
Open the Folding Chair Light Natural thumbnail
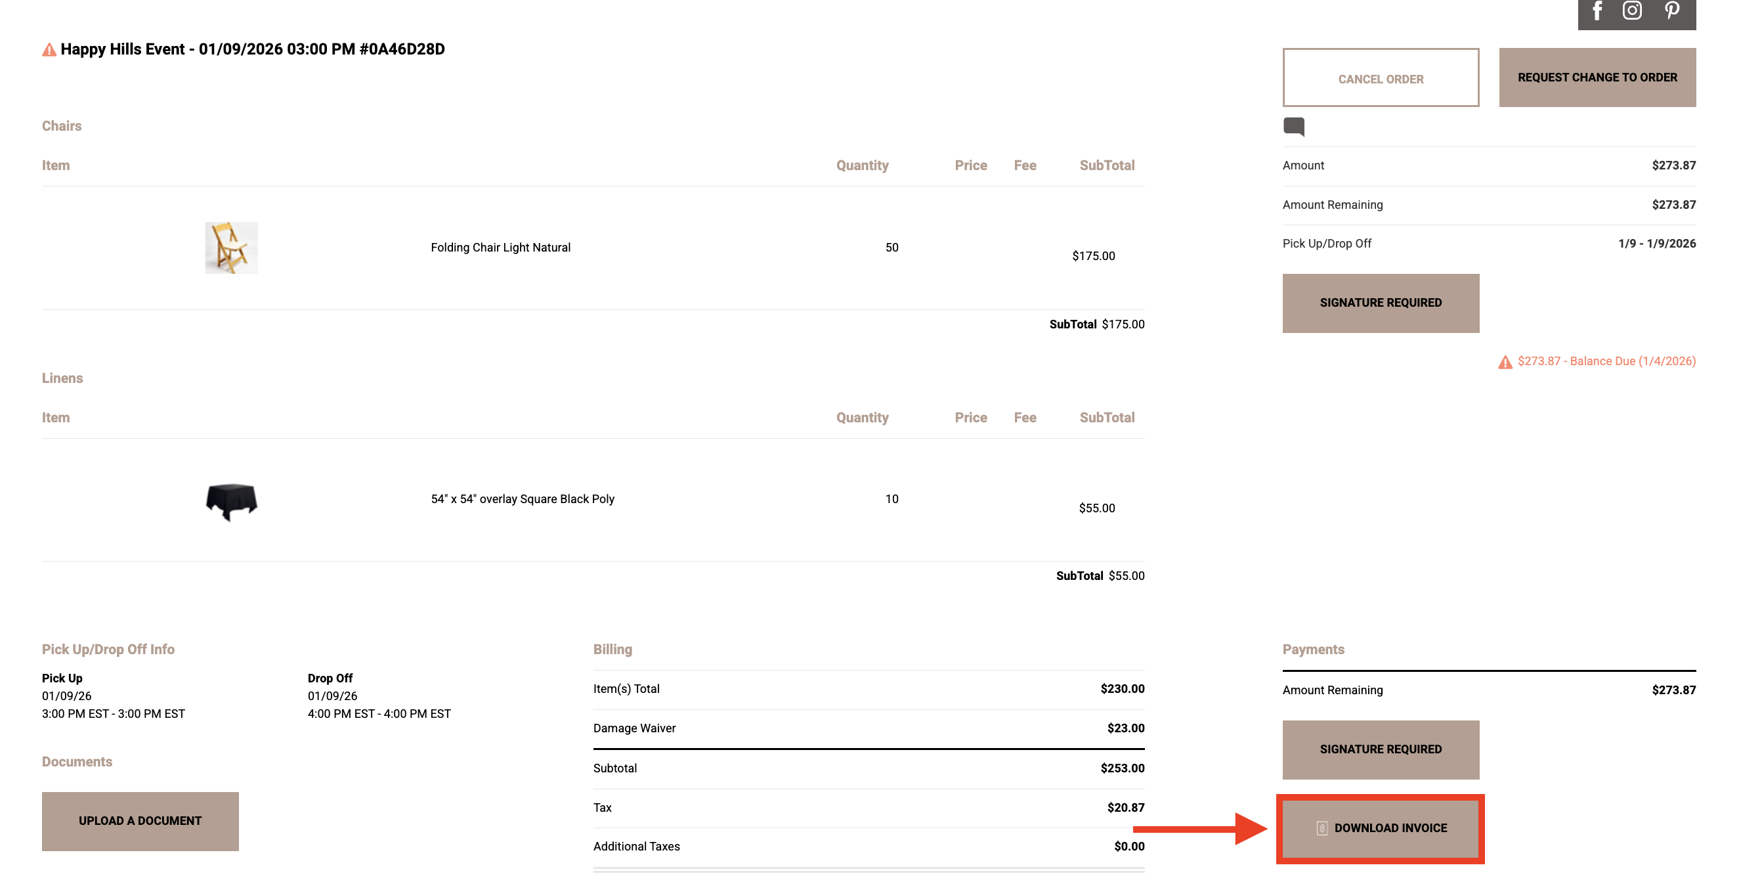pyautogui.click(x=231, y=248)
